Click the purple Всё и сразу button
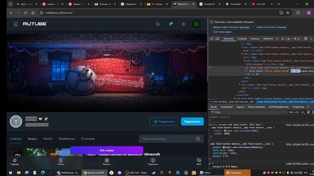314x176 pixels. pyautogui.click(x=107, y=150)
